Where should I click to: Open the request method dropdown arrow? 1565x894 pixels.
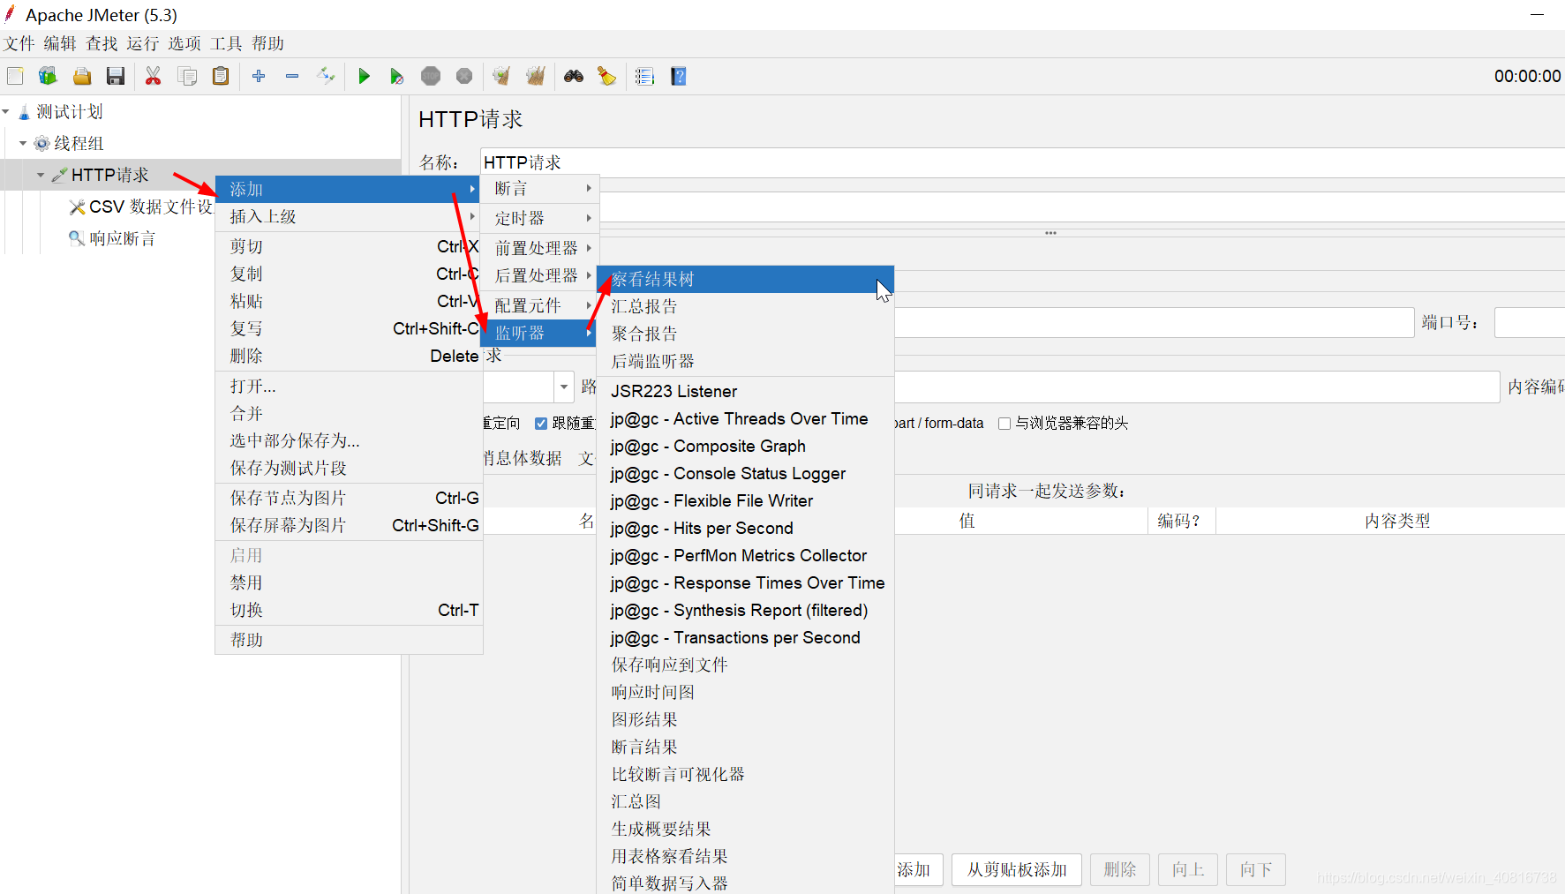pyautogui.click(x=564, y=387)
